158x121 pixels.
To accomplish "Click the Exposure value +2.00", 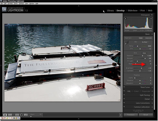I will pos(149,56).
